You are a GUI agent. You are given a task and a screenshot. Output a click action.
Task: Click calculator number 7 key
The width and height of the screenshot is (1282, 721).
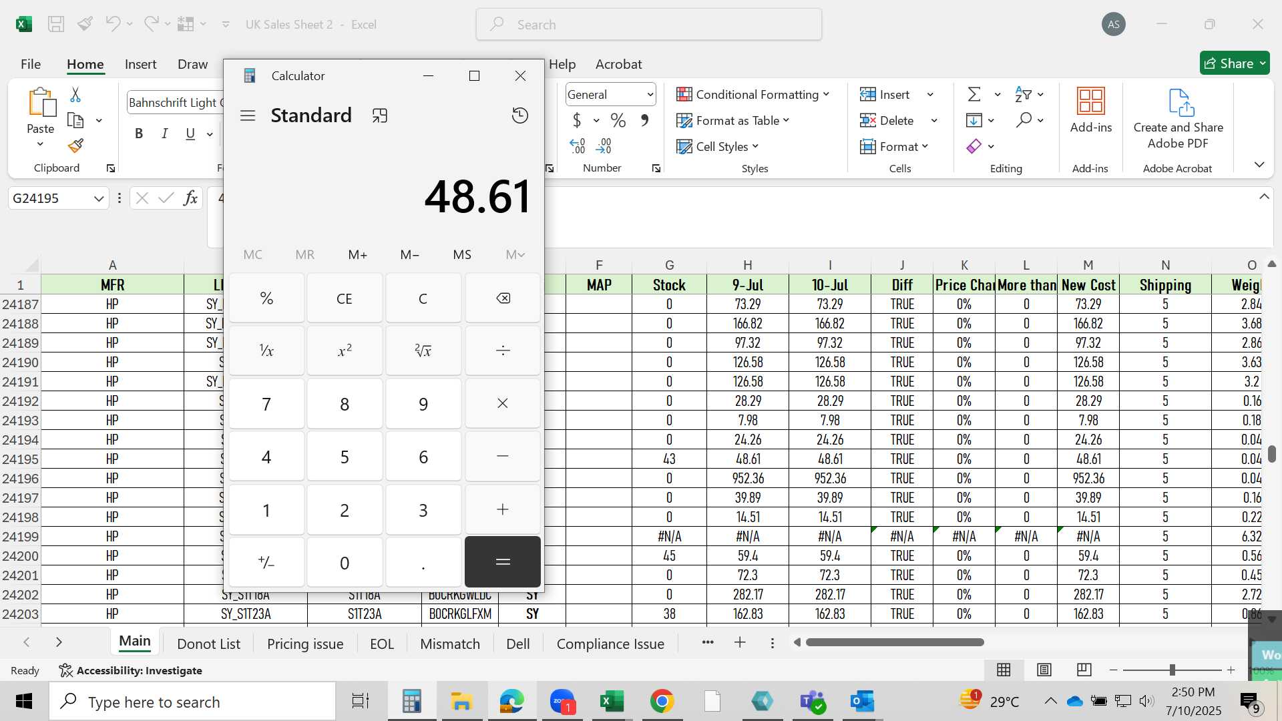[266, 404]
